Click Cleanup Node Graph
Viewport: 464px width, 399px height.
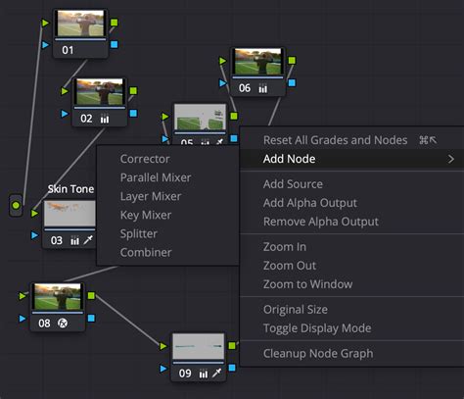pyautogui.click(x=318, y=353)
